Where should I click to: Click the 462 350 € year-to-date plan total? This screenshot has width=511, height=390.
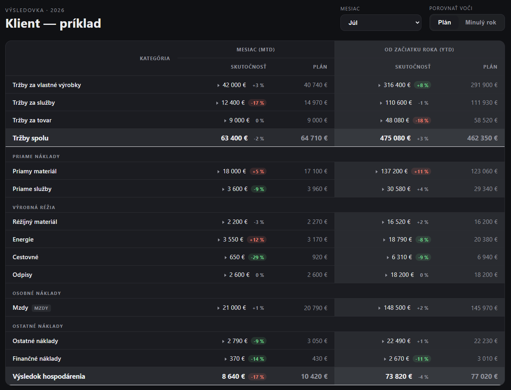pos(482,138)
